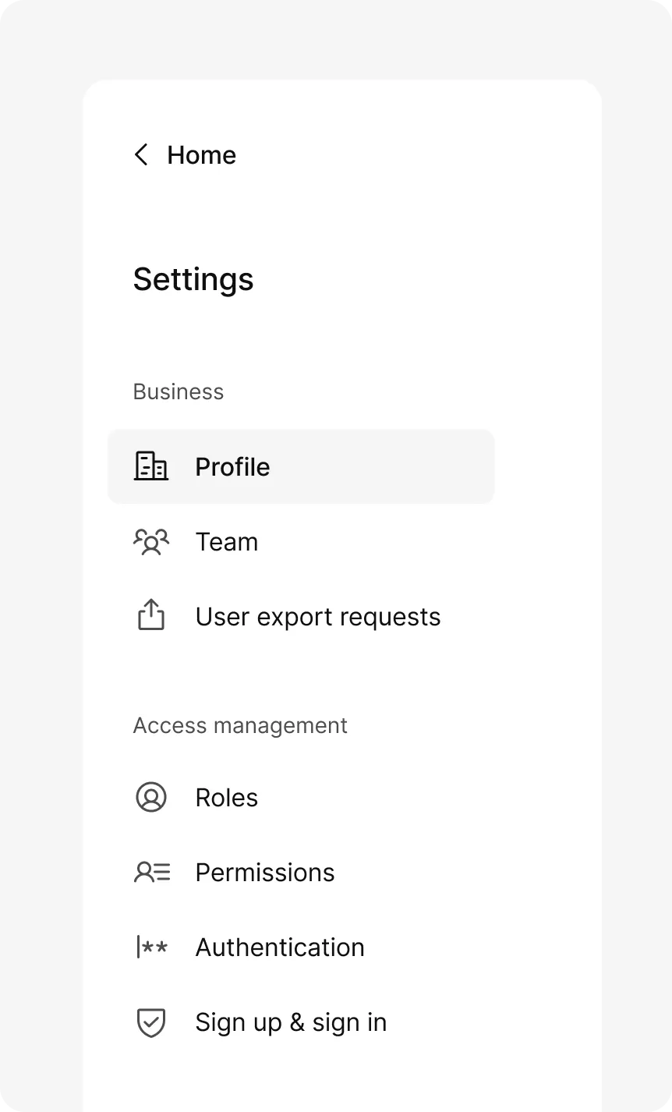Viewport: 672px width, 1112px height.
Task: Open the Team menu item
Action: coord(226,542)
